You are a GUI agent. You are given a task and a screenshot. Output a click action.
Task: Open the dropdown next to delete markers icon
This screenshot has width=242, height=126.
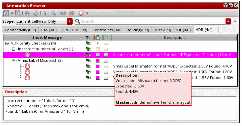87,13
